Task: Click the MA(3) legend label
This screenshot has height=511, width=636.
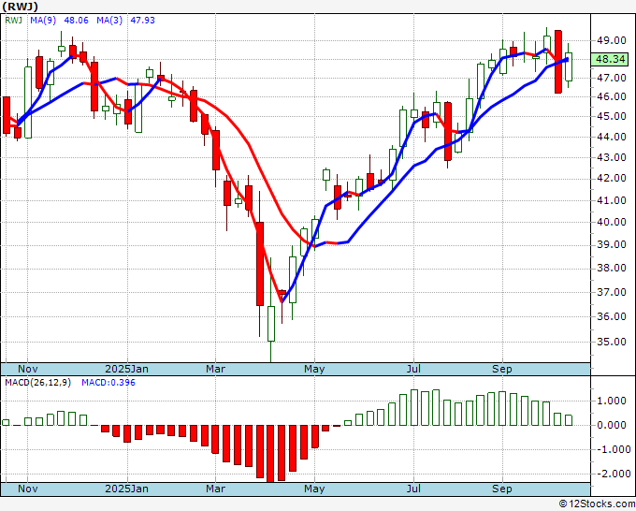Action: tap(109, 21)
